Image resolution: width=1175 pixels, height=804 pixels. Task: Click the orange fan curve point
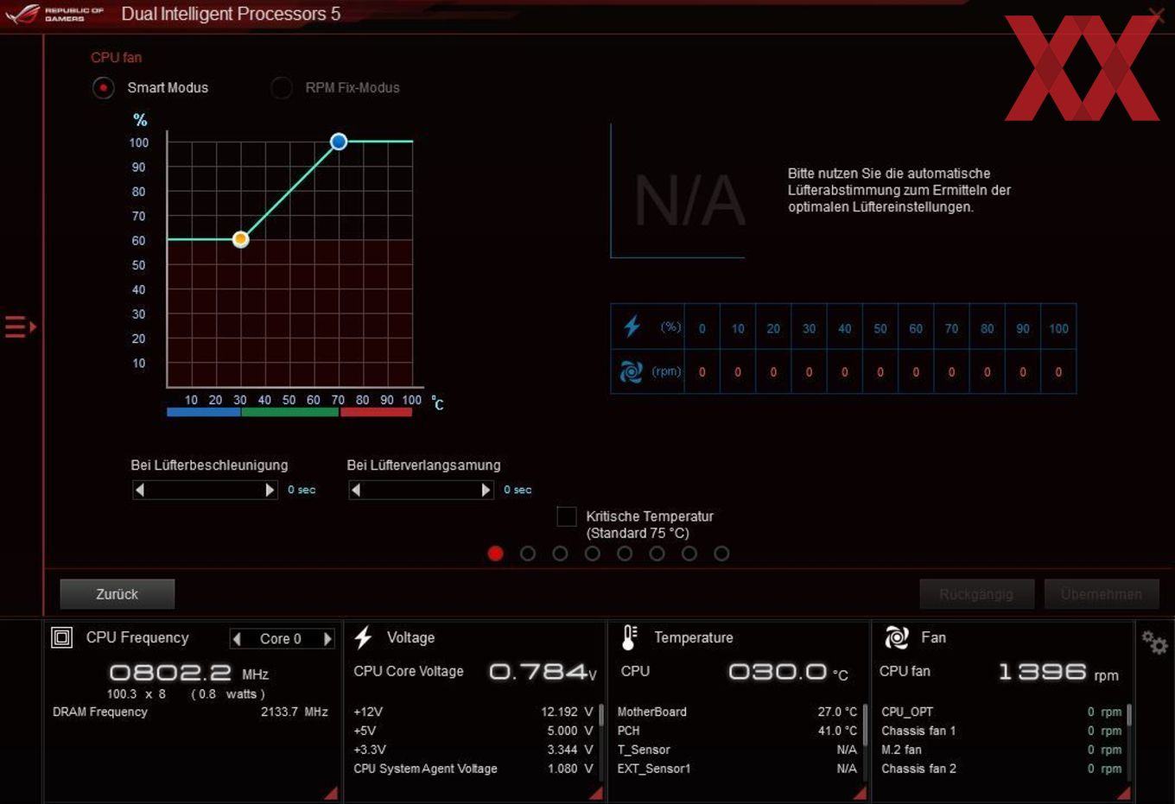pos(241,239)
